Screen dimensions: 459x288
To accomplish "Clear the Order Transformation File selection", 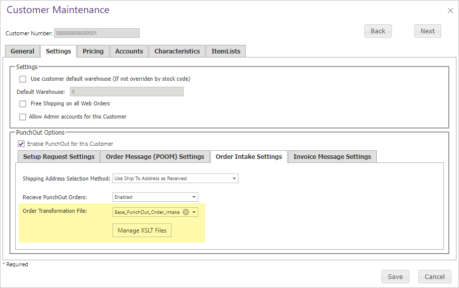I will point(186,212).
